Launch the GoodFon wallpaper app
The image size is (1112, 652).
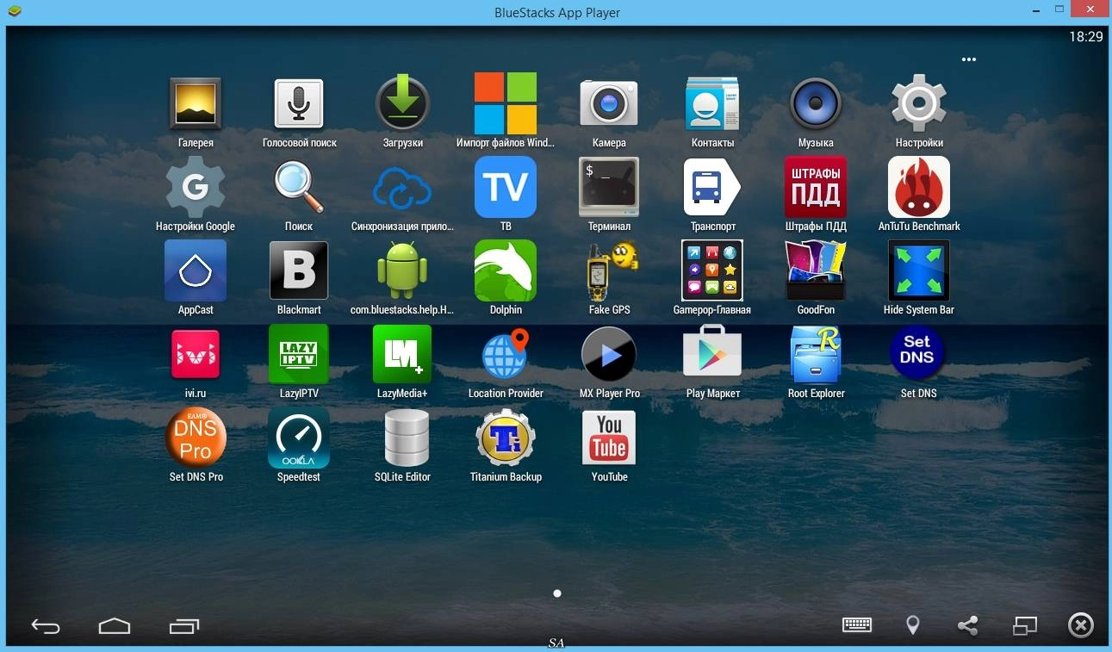(816, 270)
